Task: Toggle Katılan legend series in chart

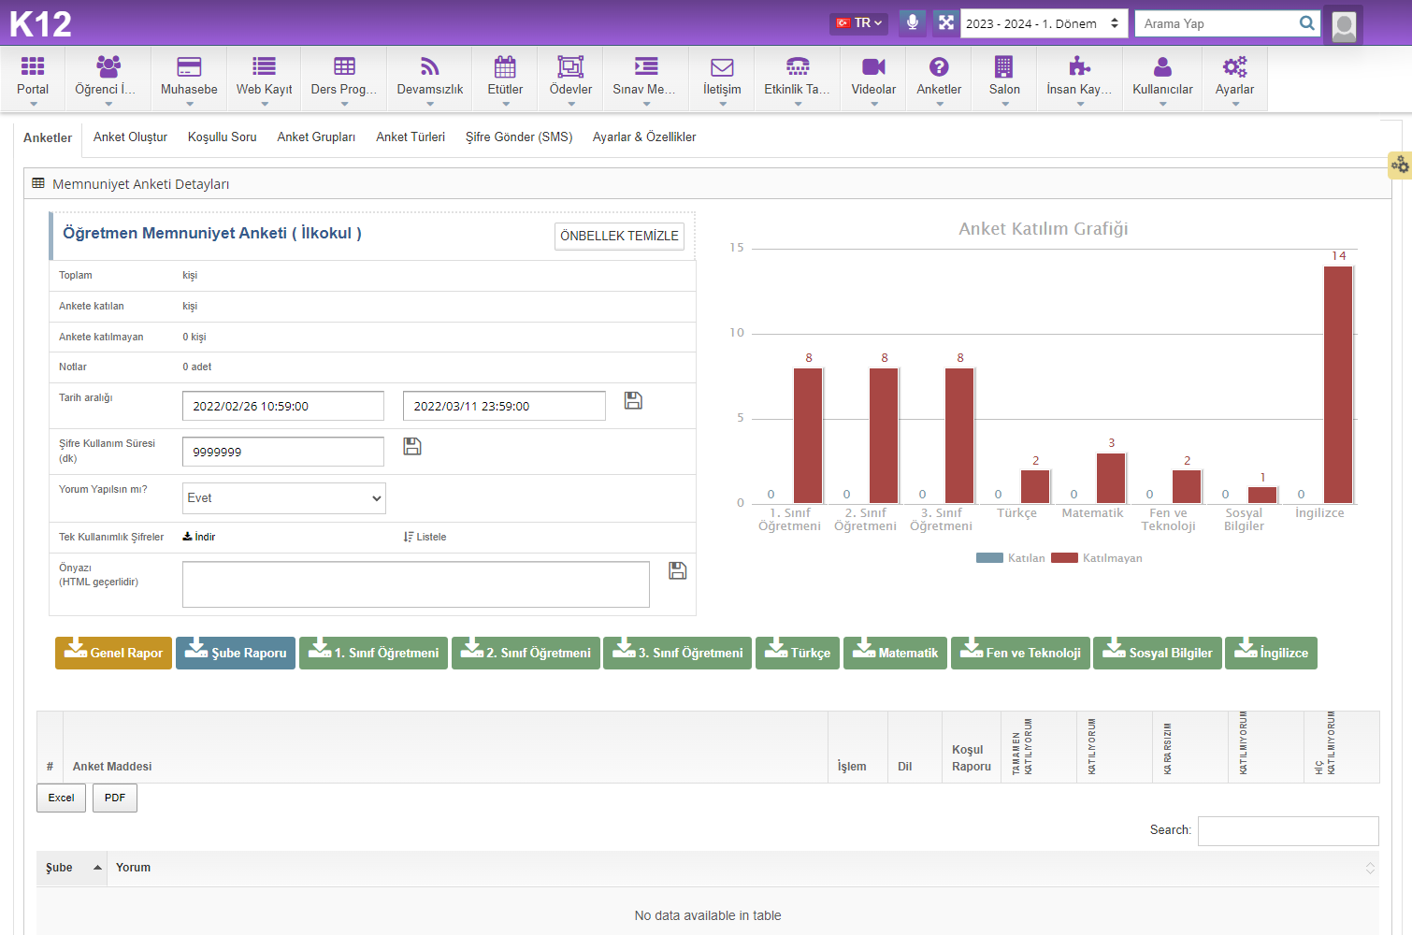Action: [1011, 558]
